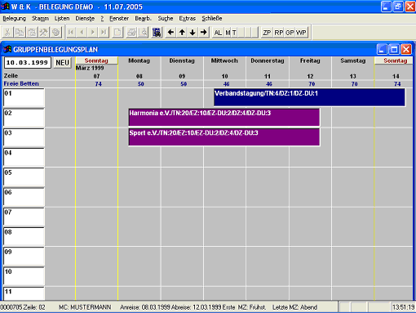Click the Copy toolbar icon
Screen dimensions: 416x313
[x=20, y=33]
